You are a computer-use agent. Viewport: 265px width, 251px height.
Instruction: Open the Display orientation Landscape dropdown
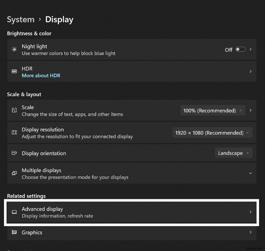click(x=234, y=153)
